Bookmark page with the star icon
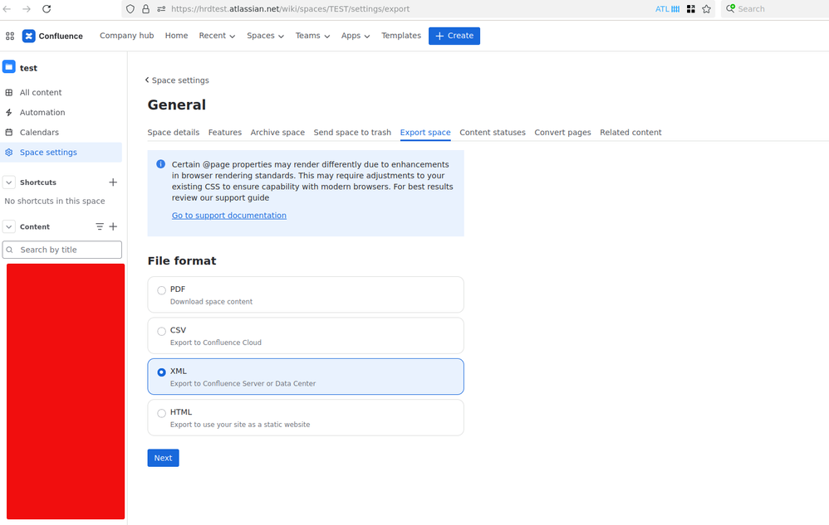This screenshot has width=829, height=525. point(706,9)
